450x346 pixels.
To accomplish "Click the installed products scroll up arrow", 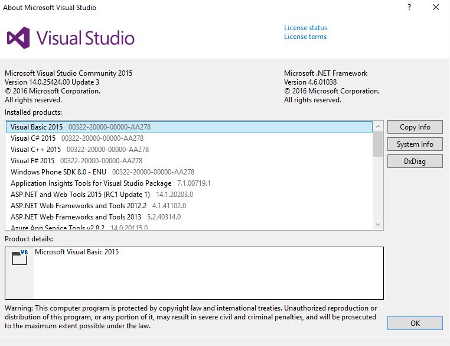I will click(378, 126).
